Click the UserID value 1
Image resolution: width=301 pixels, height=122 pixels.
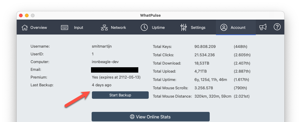(x=93, y=54)
